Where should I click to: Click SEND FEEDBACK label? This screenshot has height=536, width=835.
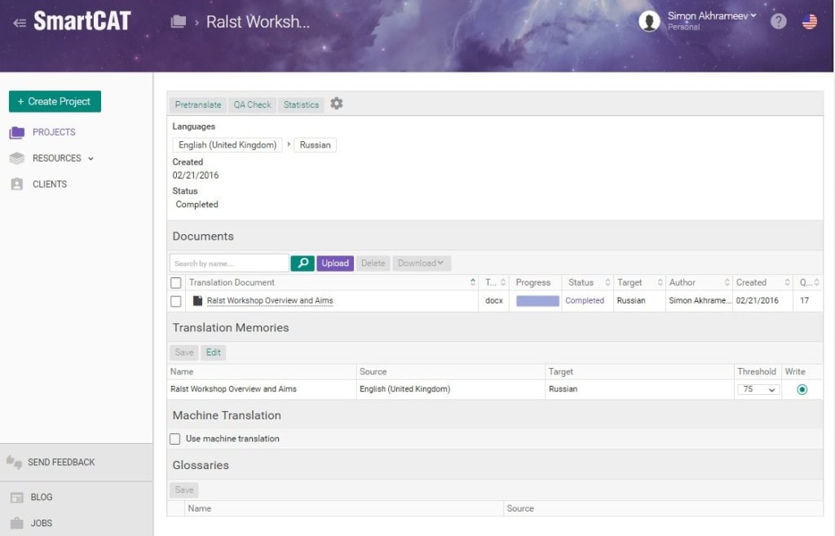61,462
